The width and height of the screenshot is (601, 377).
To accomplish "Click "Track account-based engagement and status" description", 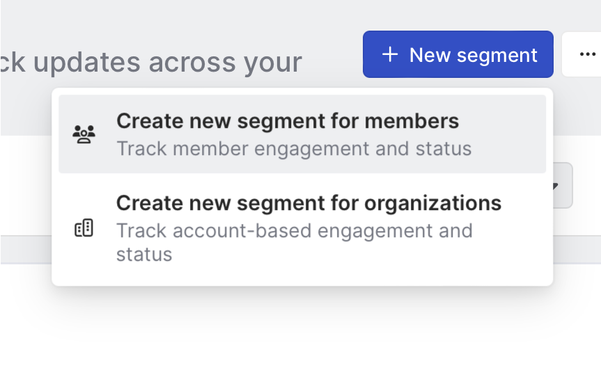I will click(294, 230).
